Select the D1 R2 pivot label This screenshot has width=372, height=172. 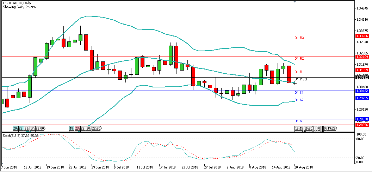click(299, 58)
